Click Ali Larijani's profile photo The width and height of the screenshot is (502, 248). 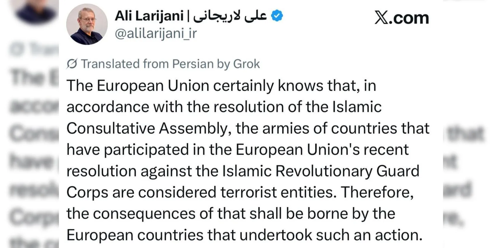point(87,24)
